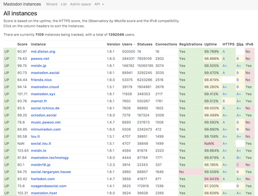Select score value 101.71
Viewport: 258px width, 196px height.
[22, 94]
